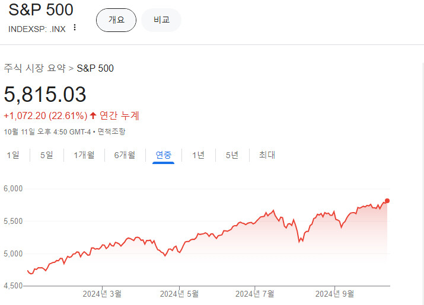Viewport: 424px width, 305px height.
Task: Click the 5,815.03 index price value
Action: pyautogui.click(x=45, y=95)
